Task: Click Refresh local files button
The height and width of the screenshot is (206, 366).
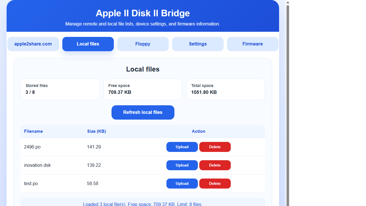Action: click(x=143, y=112)
